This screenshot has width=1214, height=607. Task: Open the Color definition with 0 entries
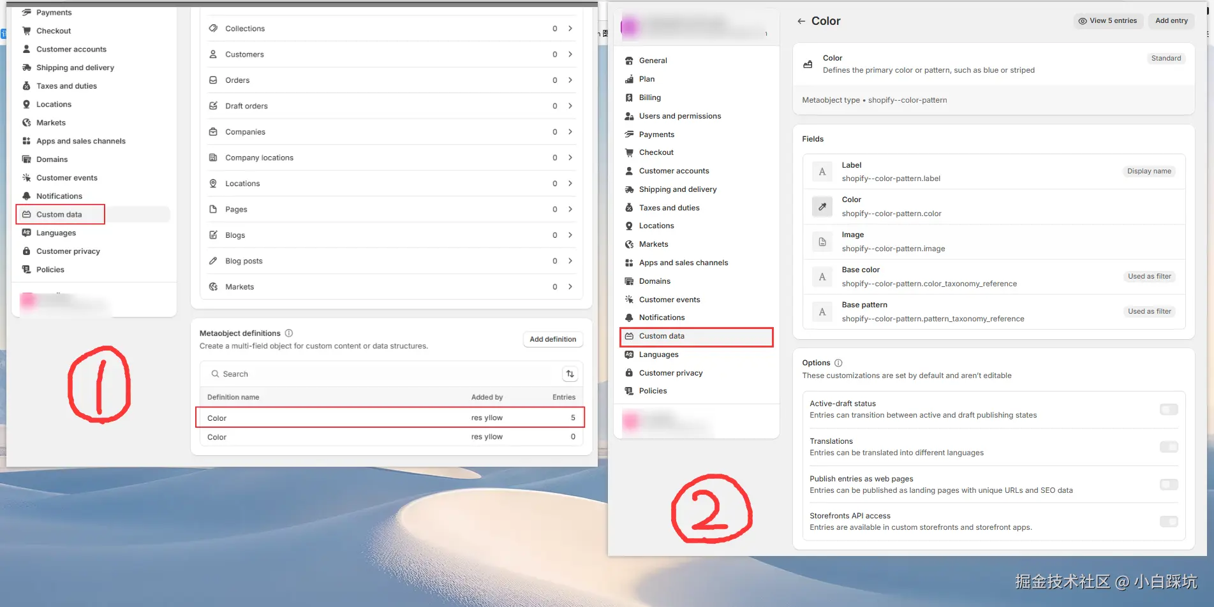(x=390, y=437)
